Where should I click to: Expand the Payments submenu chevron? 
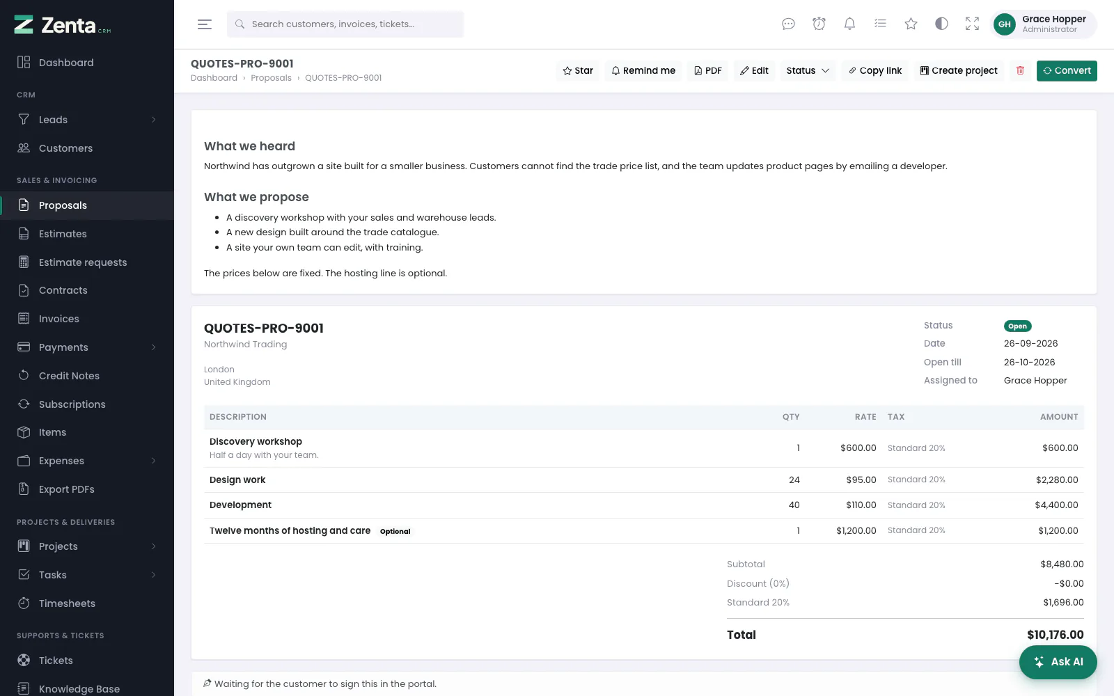pos(153,347)
